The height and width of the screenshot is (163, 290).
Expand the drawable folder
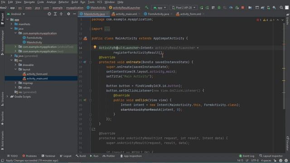click(15, 65)
